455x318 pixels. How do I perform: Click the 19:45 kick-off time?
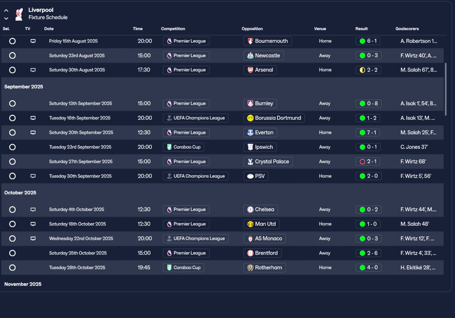[144, 268]
